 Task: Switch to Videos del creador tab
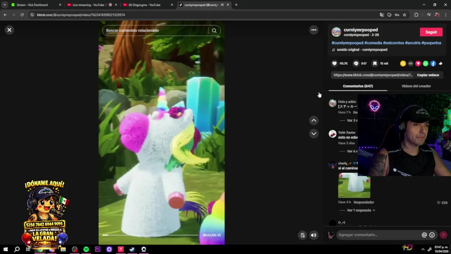pyautogui.click(x=416, y=86)
